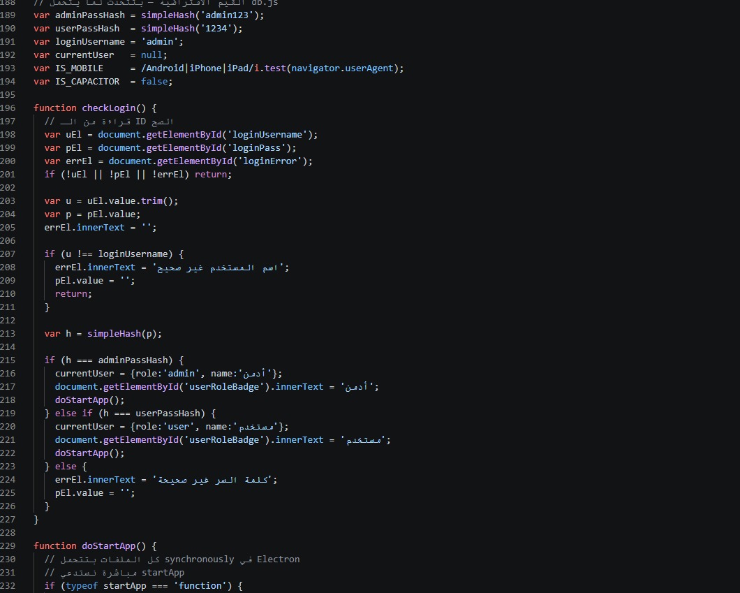The width and height of the screenshot is (740, 593).
Task: Click the word Electron in line 230 comment
Action: tap(278, 559)
